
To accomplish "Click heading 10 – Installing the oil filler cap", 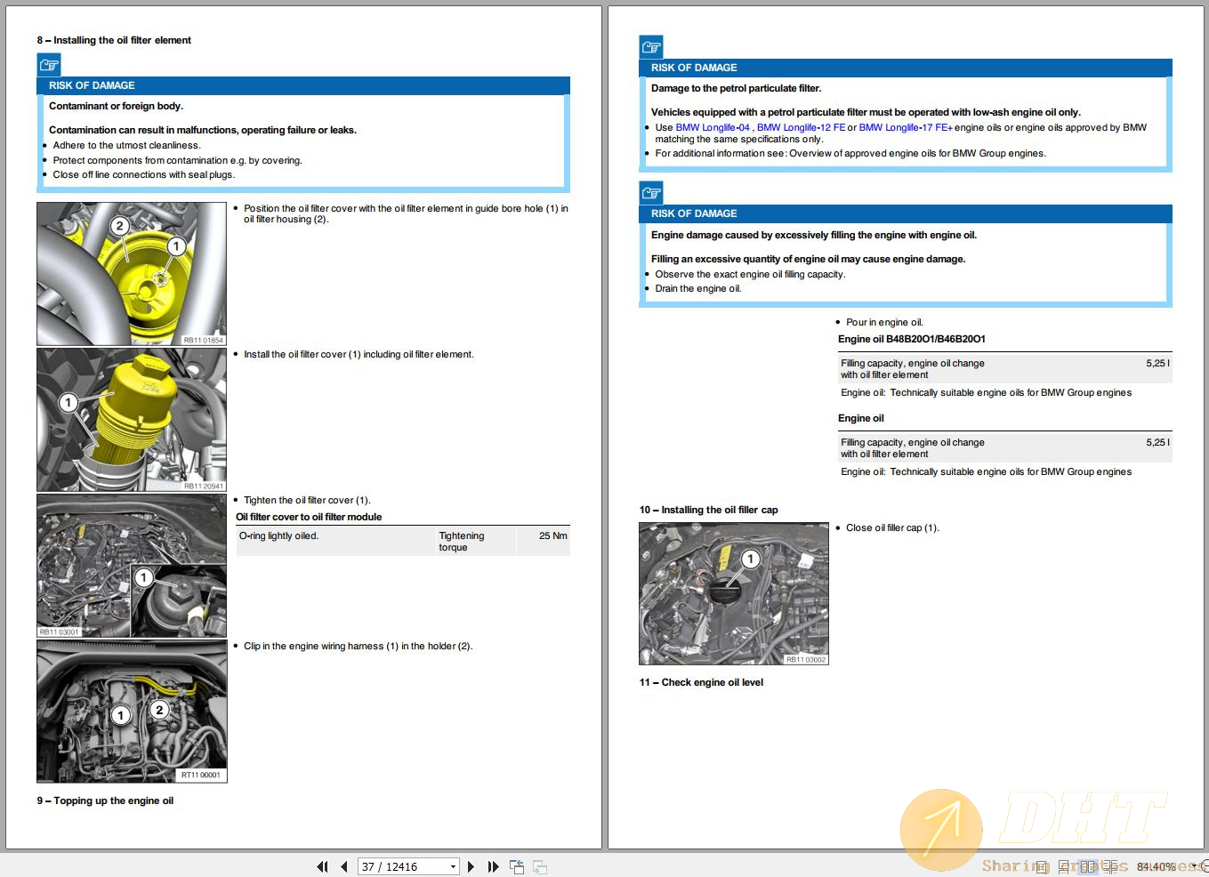I will coord(708,510).
